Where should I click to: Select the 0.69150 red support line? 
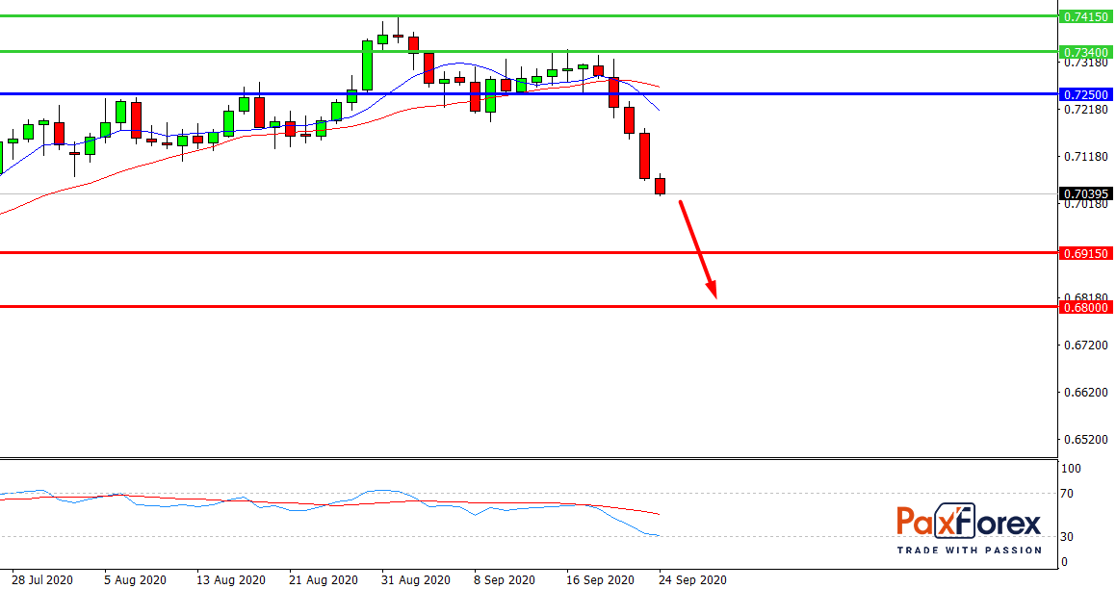528,252
